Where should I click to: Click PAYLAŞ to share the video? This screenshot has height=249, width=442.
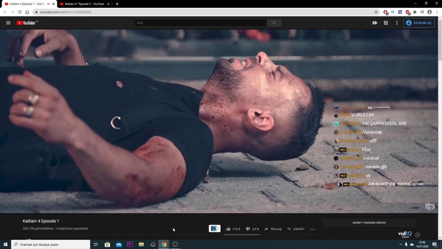273,229
